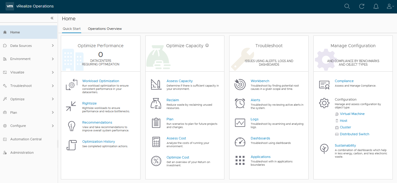397x183 pixels.
Task: Open the notifications bell
Action: pos(376,6)
